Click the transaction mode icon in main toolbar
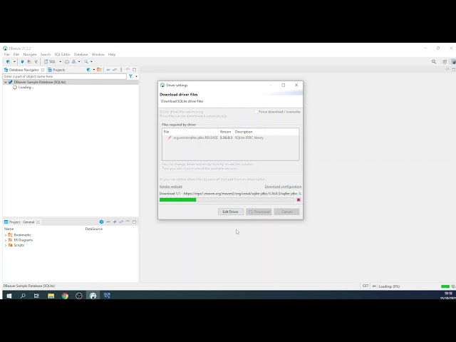This screenshot has height=342, width=456. pos(74,62)
